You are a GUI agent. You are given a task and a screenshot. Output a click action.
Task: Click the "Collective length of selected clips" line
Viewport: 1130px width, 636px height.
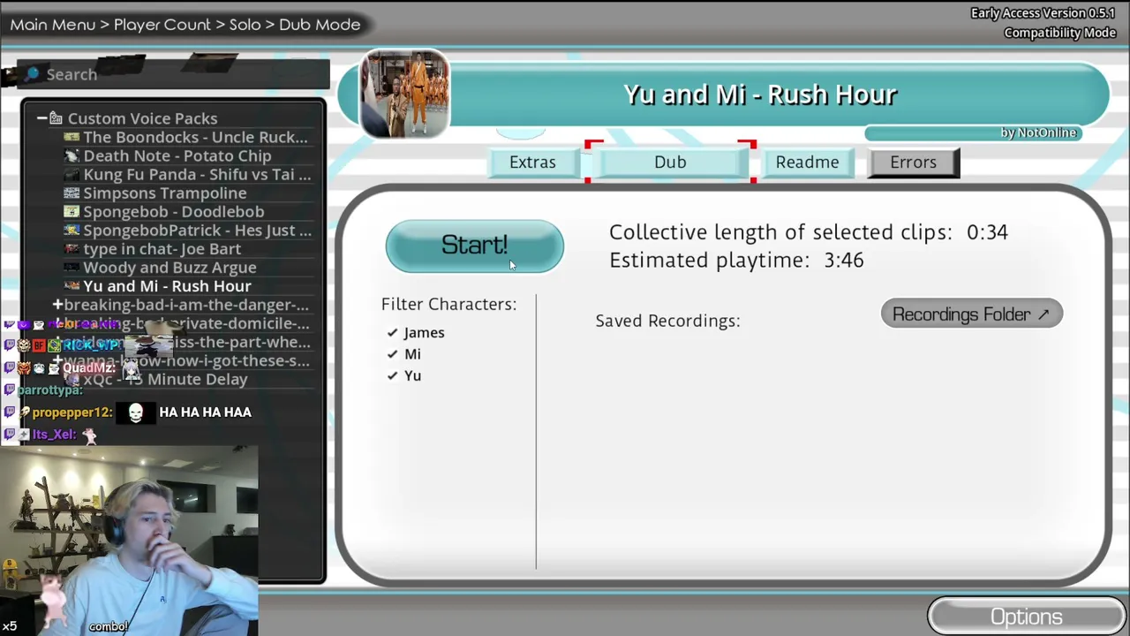coord(808,232)
